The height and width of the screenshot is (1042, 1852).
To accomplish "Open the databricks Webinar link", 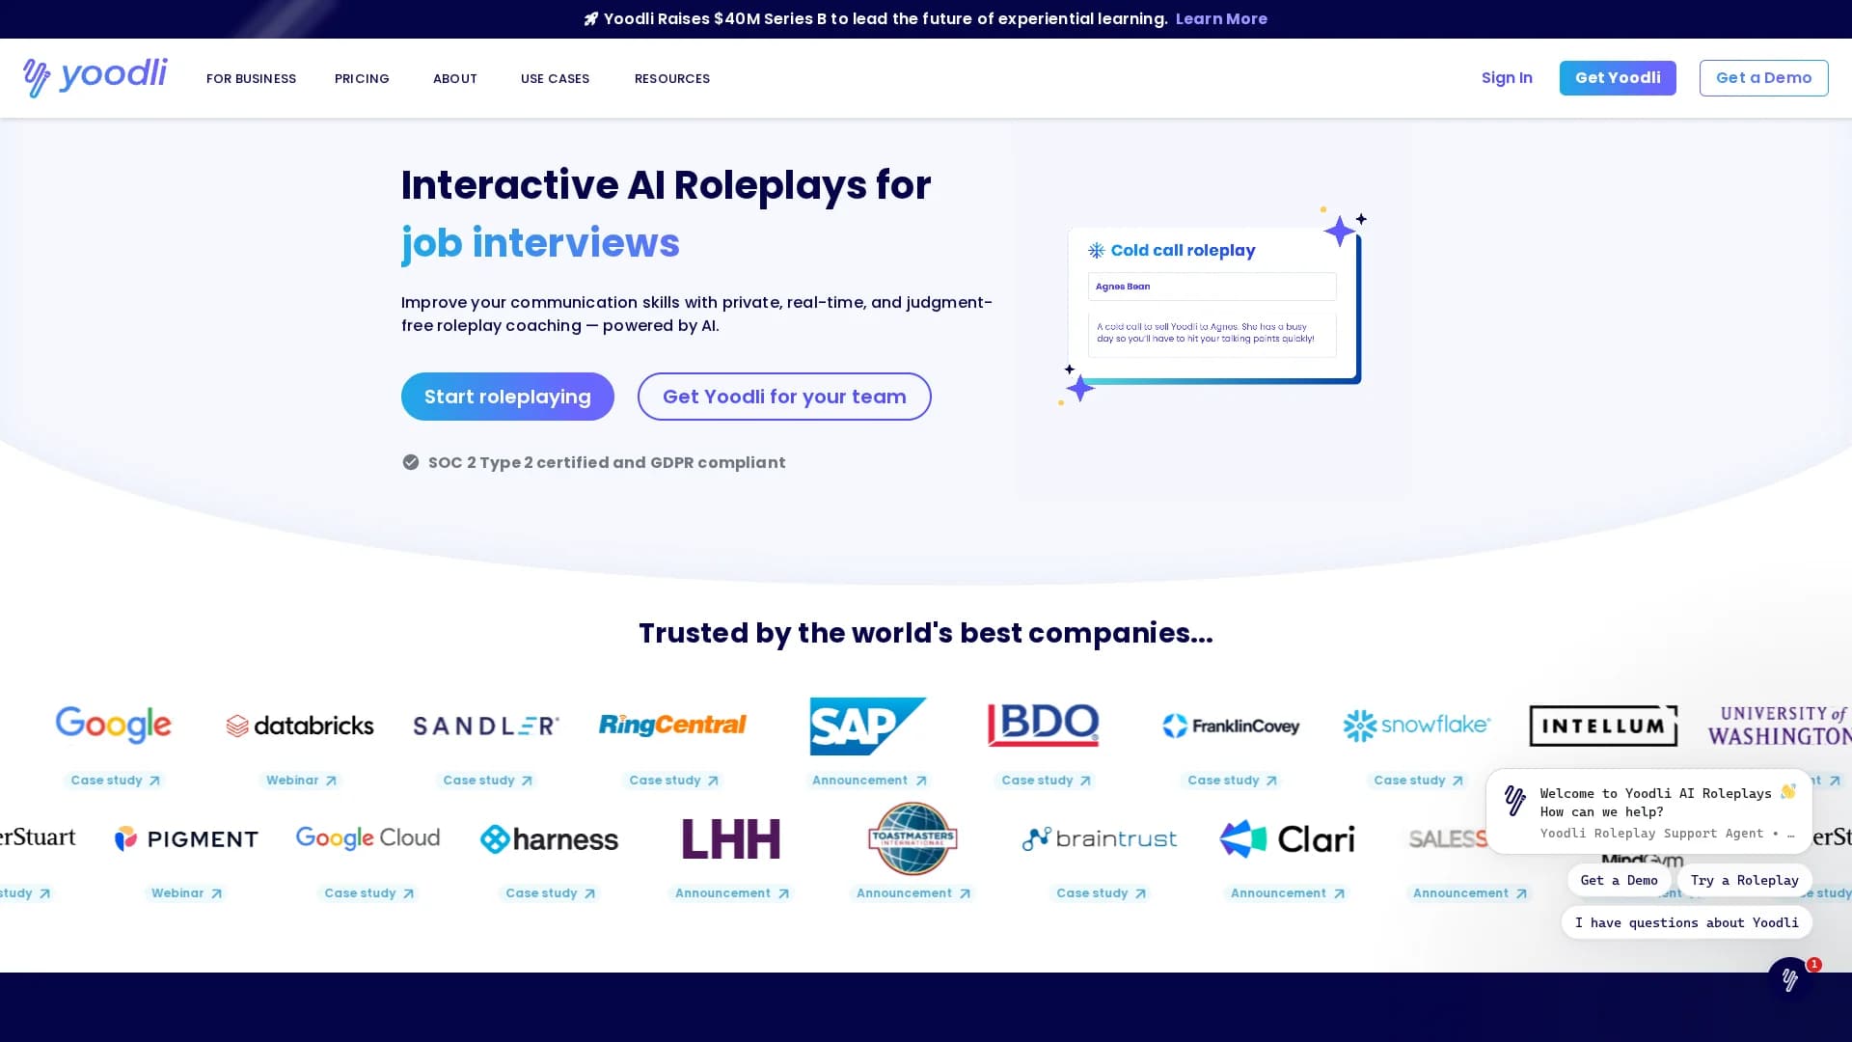I will click(301, 780).
